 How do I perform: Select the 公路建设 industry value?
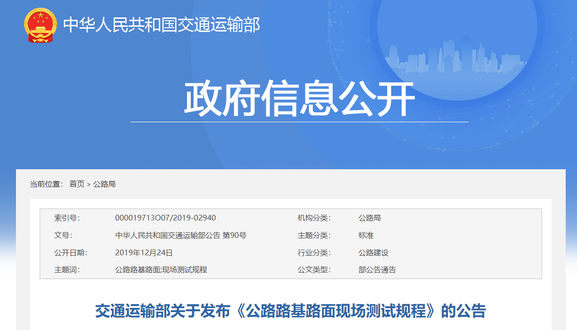click(x=374, y=253)
